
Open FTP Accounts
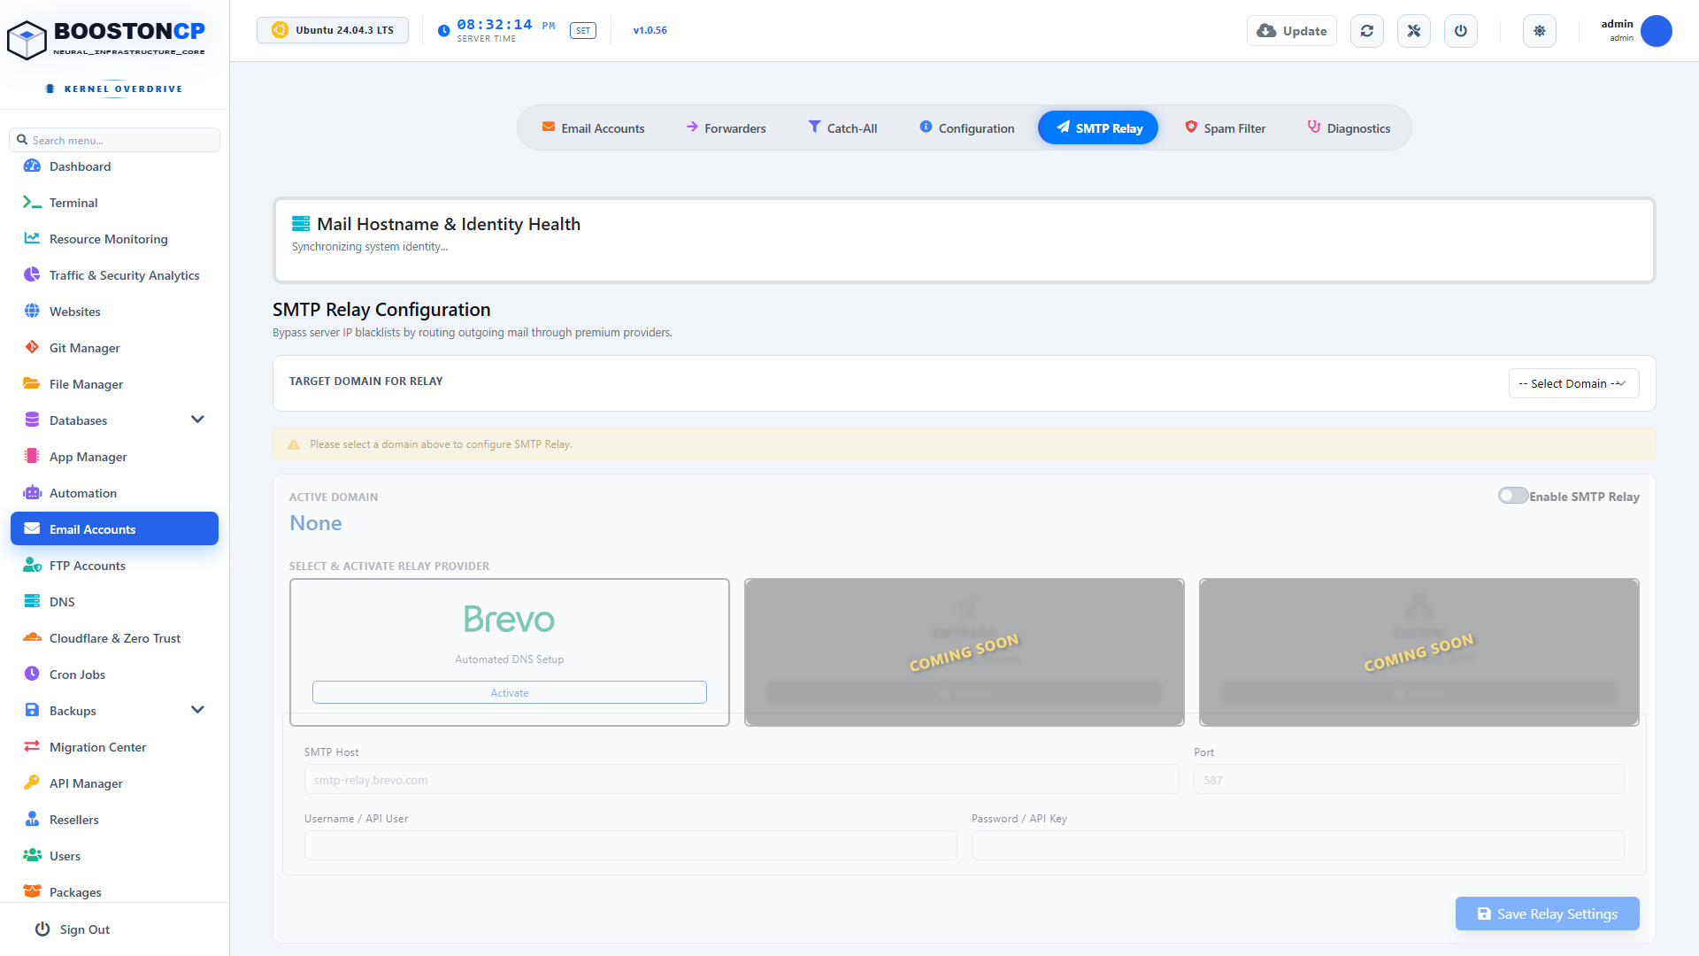click(x=115, y=566)
